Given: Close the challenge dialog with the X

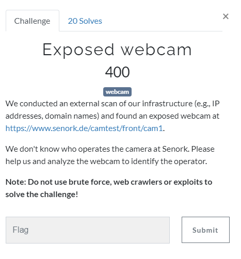Looking at the screenshot, I should pyautogui.click(x=226, y=17).
